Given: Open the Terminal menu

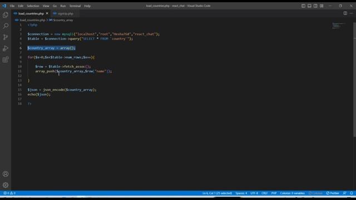Looking at the screenshot, I should pyautogui.click(x=75, y=6).
